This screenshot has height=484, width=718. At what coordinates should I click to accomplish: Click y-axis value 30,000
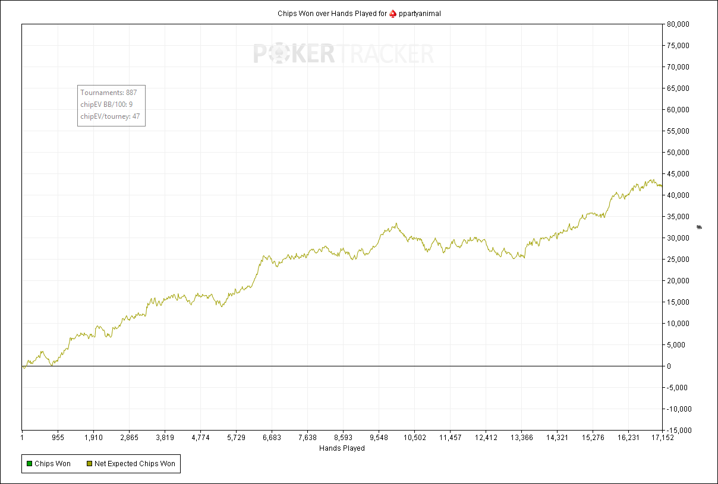[678, 238]
